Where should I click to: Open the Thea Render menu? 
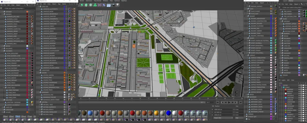[97, 1]
